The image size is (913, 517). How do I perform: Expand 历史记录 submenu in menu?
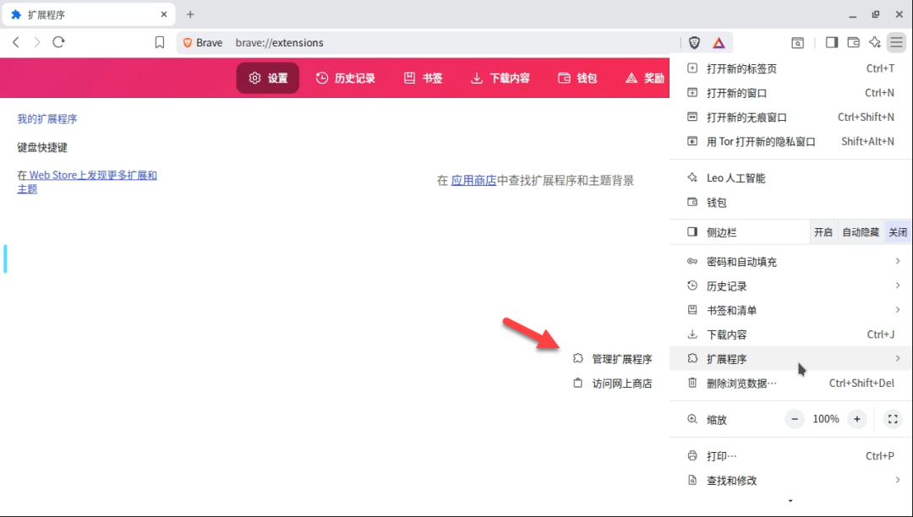(790, 286)
